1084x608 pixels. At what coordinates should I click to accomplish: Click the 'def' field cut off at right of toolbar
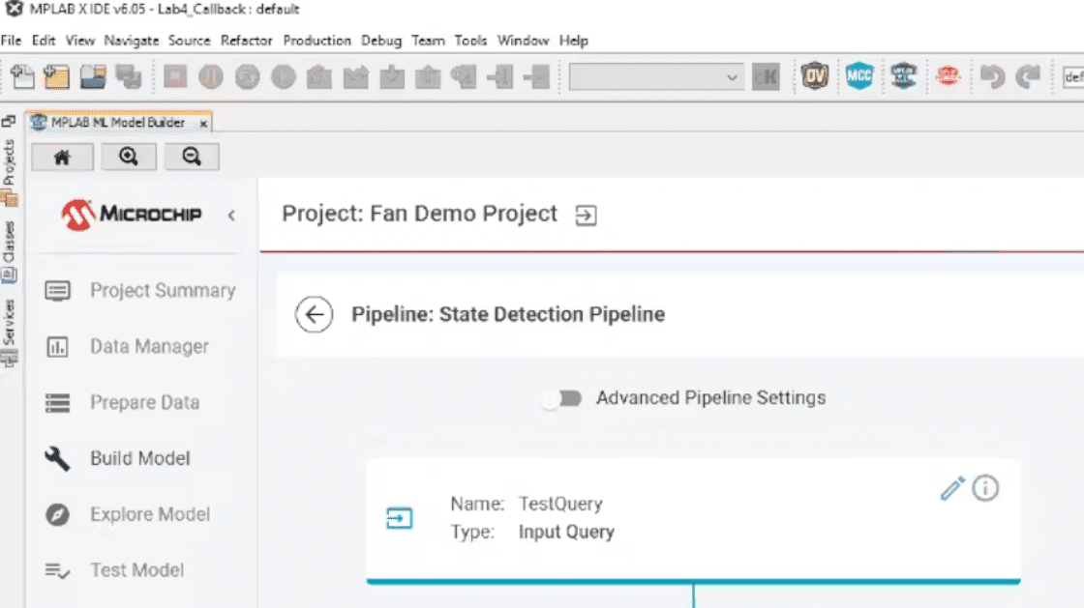[1073, 76]
